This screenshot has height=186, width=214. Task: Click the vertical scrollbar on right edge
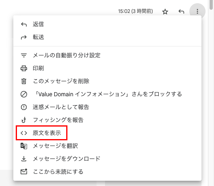[x=211, y=93]
